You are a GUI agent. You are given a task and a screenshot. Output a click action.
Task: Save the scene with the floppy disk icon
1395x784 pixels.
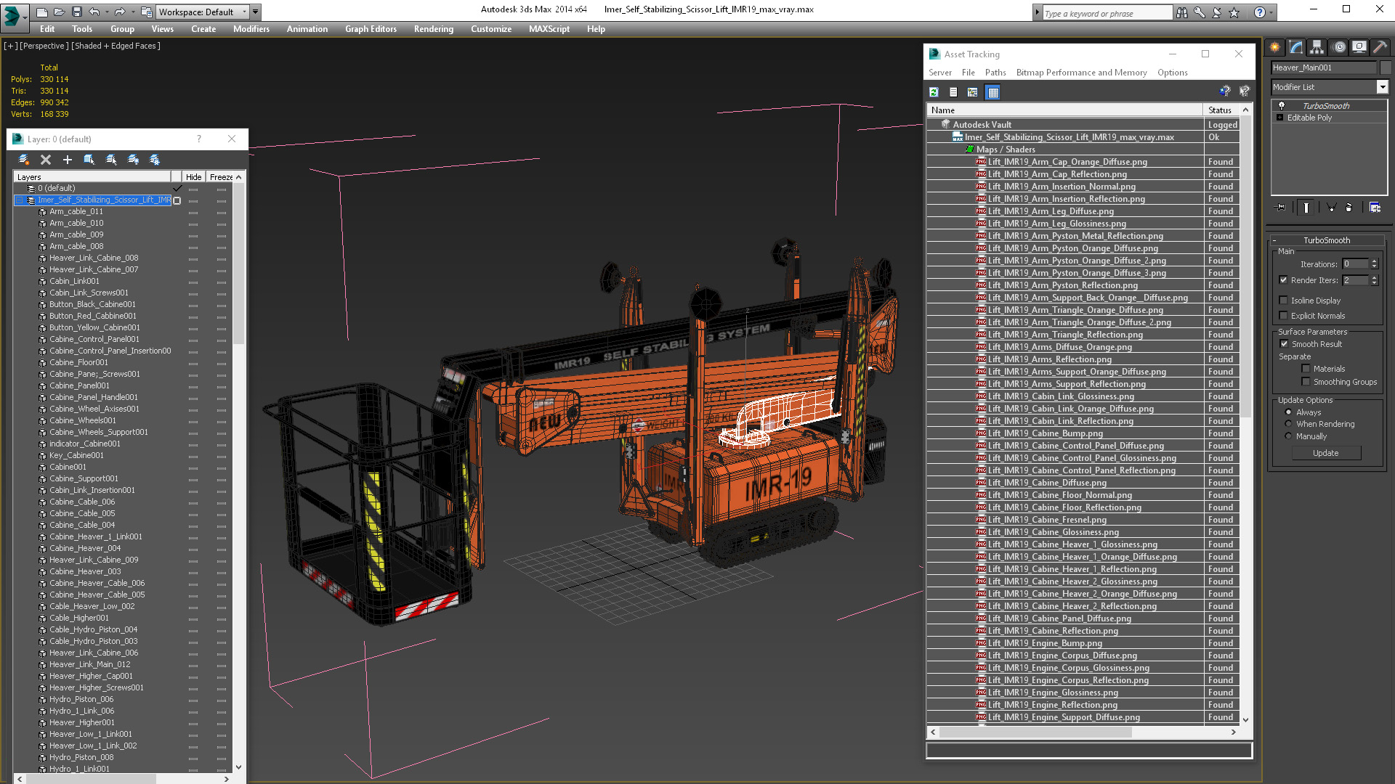point(76,12)
